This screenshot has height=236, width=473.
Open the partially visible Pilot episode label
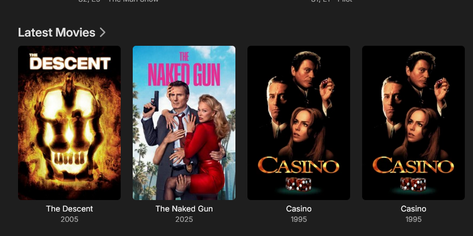pos(331,1)
